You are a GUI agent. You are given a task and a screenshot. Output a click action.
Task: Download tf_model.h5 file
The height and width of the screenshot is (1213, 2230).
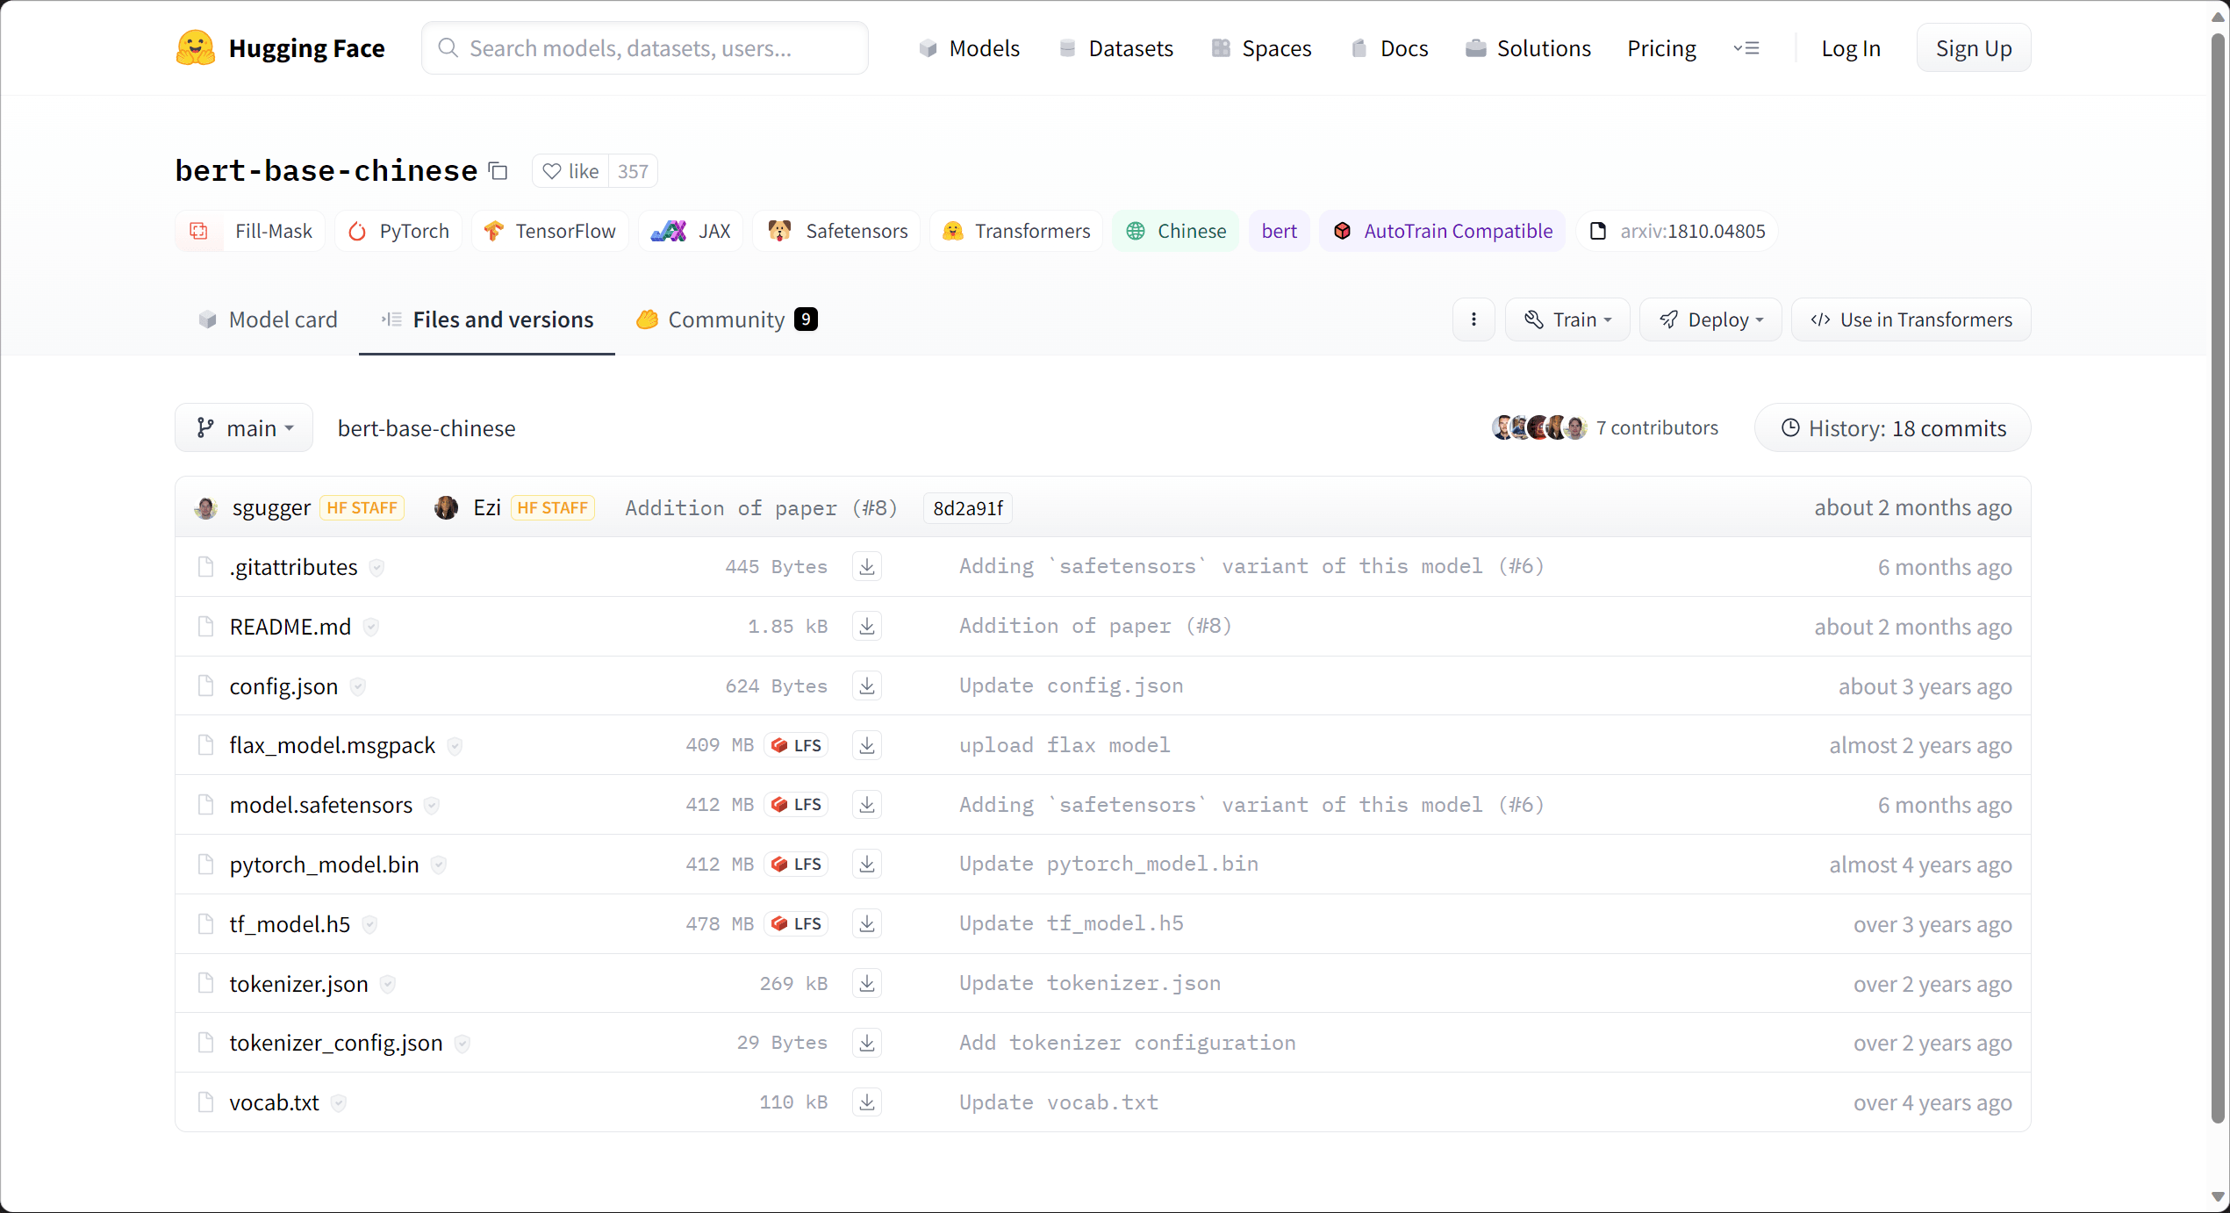pos(867,924)
